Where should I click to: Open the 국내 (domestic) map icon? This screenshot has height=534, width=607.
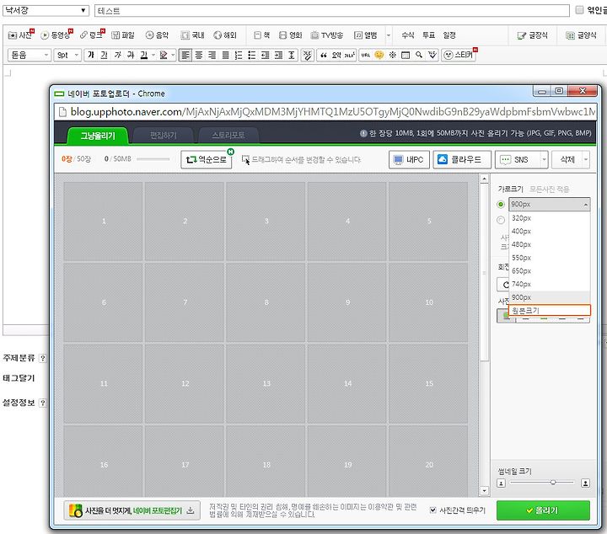[192, 35]
